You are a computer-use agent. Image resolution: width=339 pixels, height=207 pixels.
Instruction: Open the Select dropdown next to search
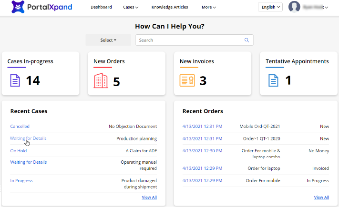108,40
